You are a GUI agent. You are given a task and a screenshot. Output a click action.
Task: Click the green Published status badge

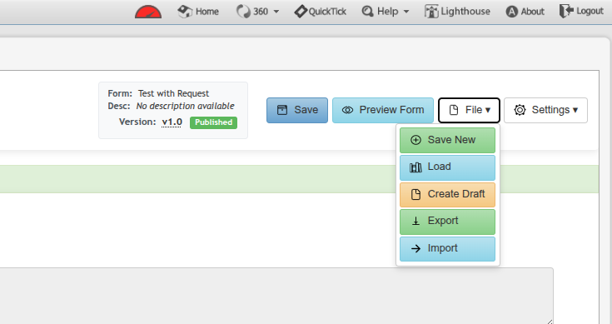coord(213,122)
